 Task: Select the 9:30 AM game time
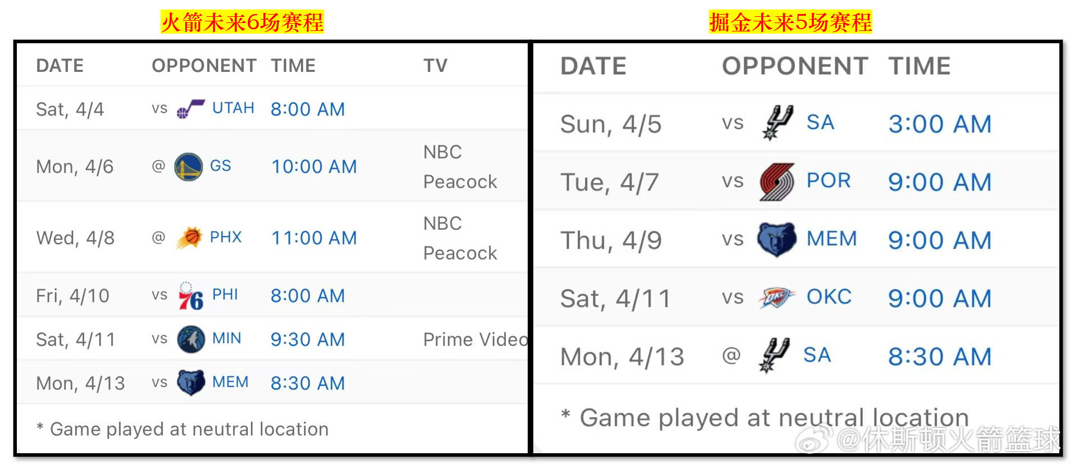308,340
